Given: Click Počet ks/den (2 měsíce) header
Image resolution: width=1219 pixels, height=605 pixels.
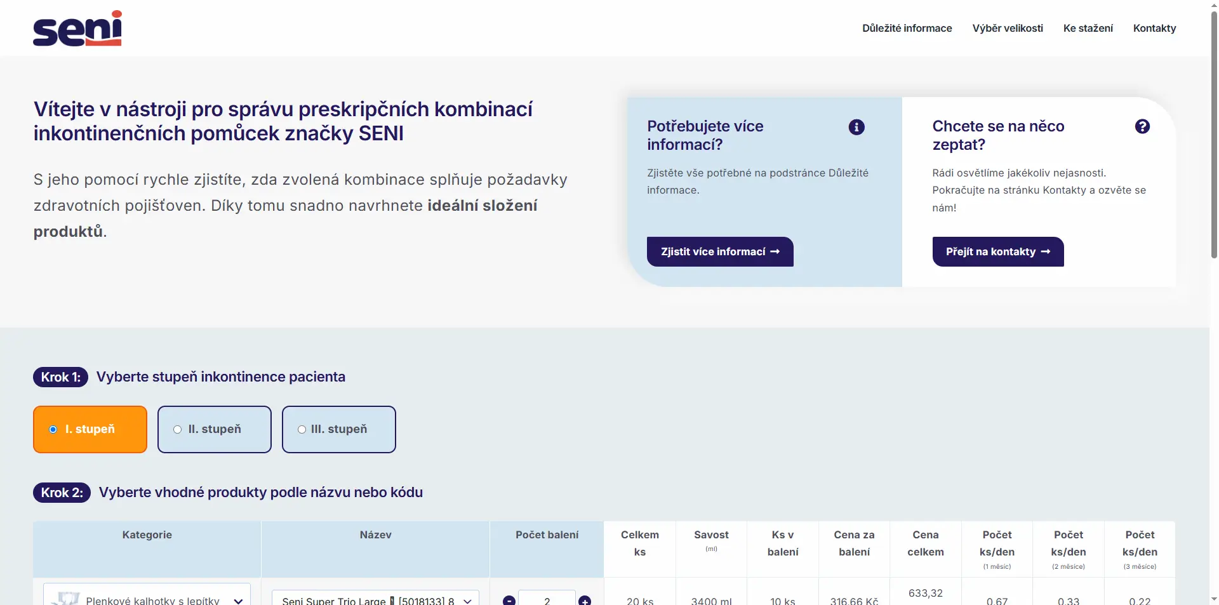Looking at the screenshot, I should click(1069, 550).
